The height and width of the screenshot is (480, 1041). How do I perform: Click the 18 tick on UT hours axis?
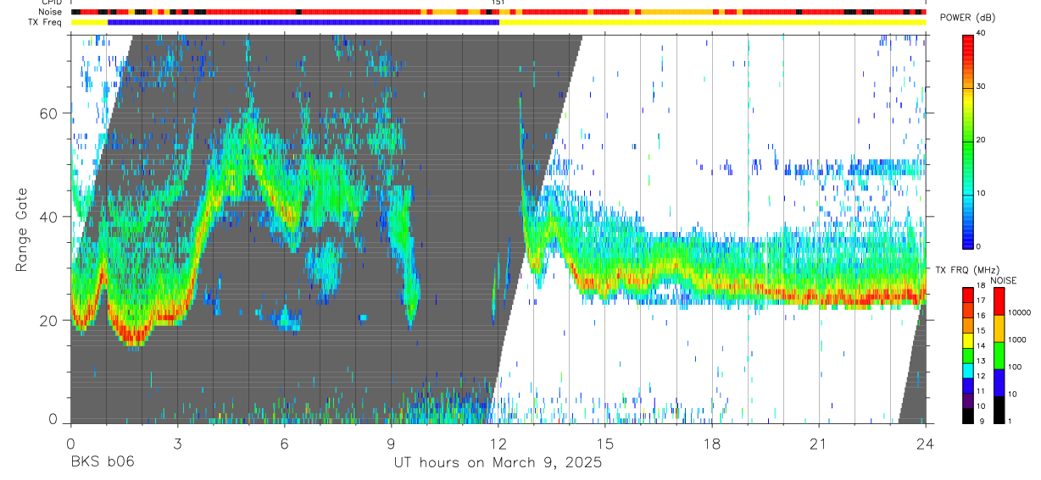tap(712, 443)
